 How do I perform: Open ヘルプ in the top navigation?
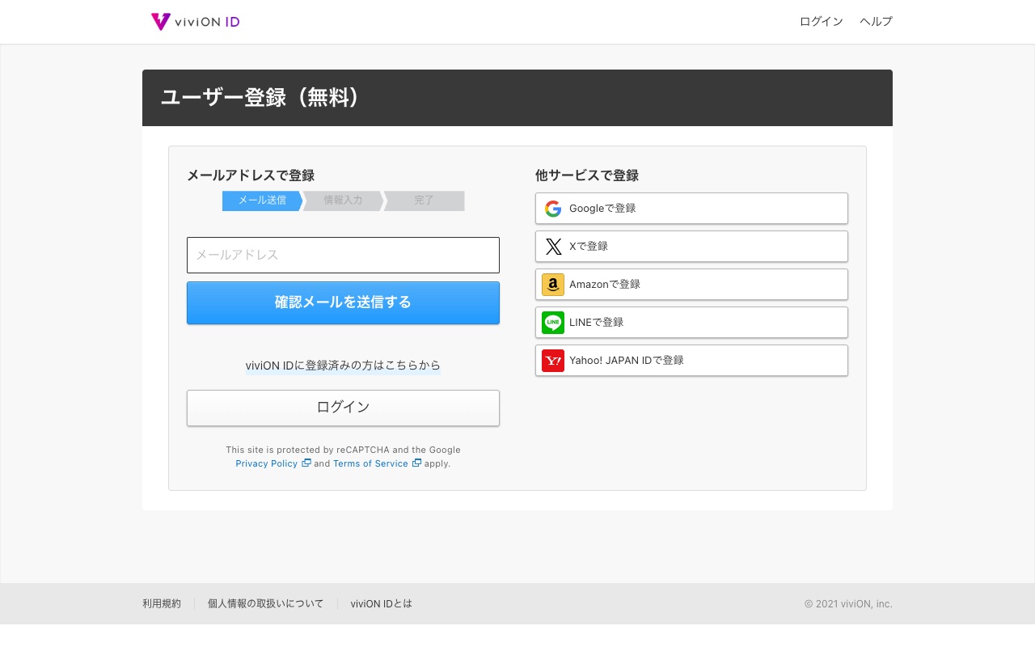point(876,22)
